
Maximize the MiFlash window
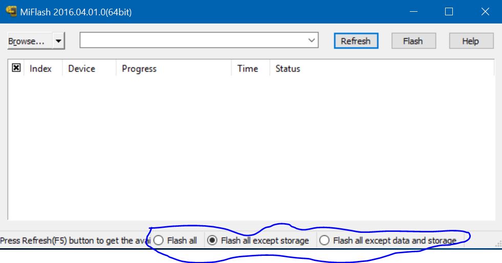tap(449, 11)
